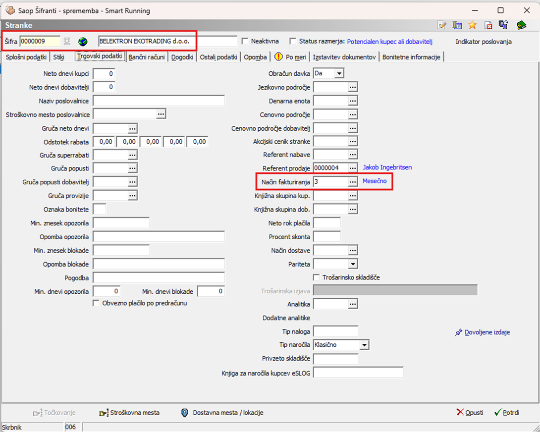Click the Naziv poslovalnice input field
Screen dimensions: 540x432
[159, 101]
